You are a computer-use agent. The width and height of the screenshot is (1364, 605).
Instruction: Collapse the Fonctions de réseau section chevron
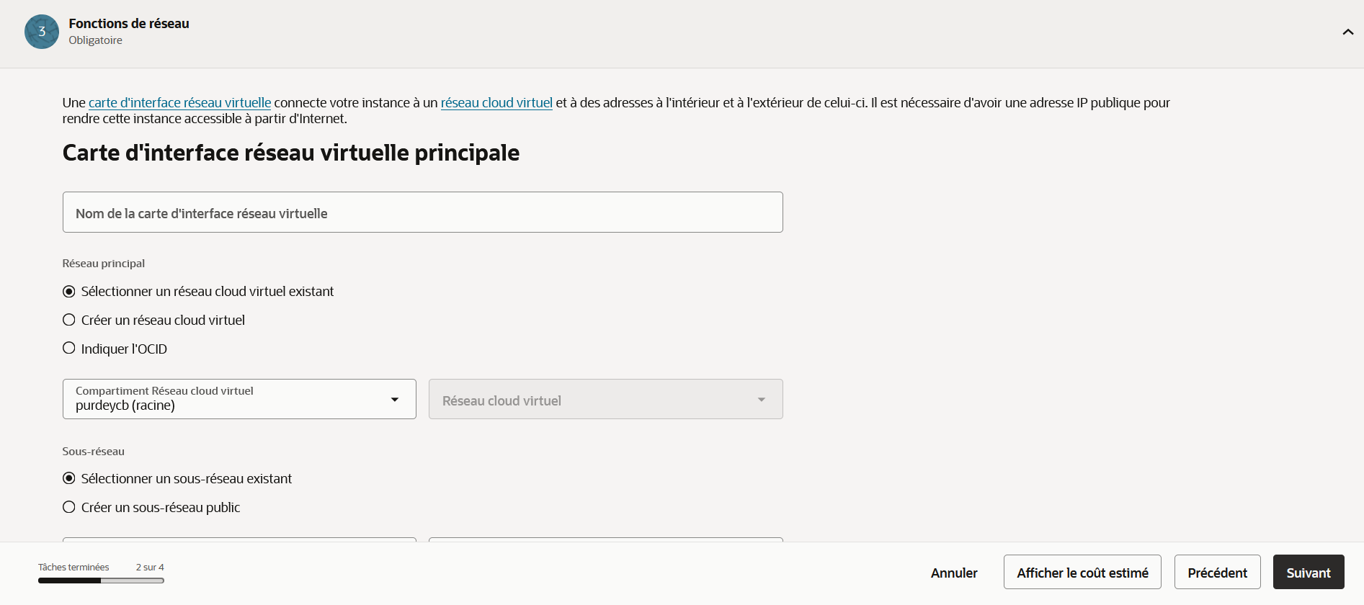point(1347,32)
